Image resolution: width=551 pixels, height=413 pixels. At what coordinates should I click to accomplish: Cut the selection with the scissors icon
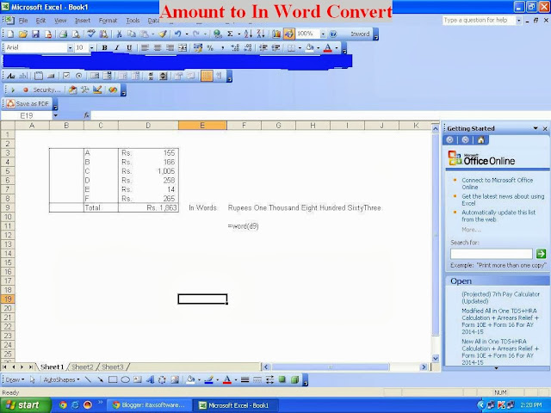click(119, 34)
